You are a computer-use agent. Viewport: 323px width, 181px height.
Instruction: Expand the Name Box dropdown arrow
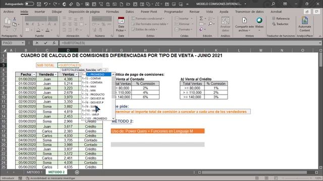click(22, 43)
